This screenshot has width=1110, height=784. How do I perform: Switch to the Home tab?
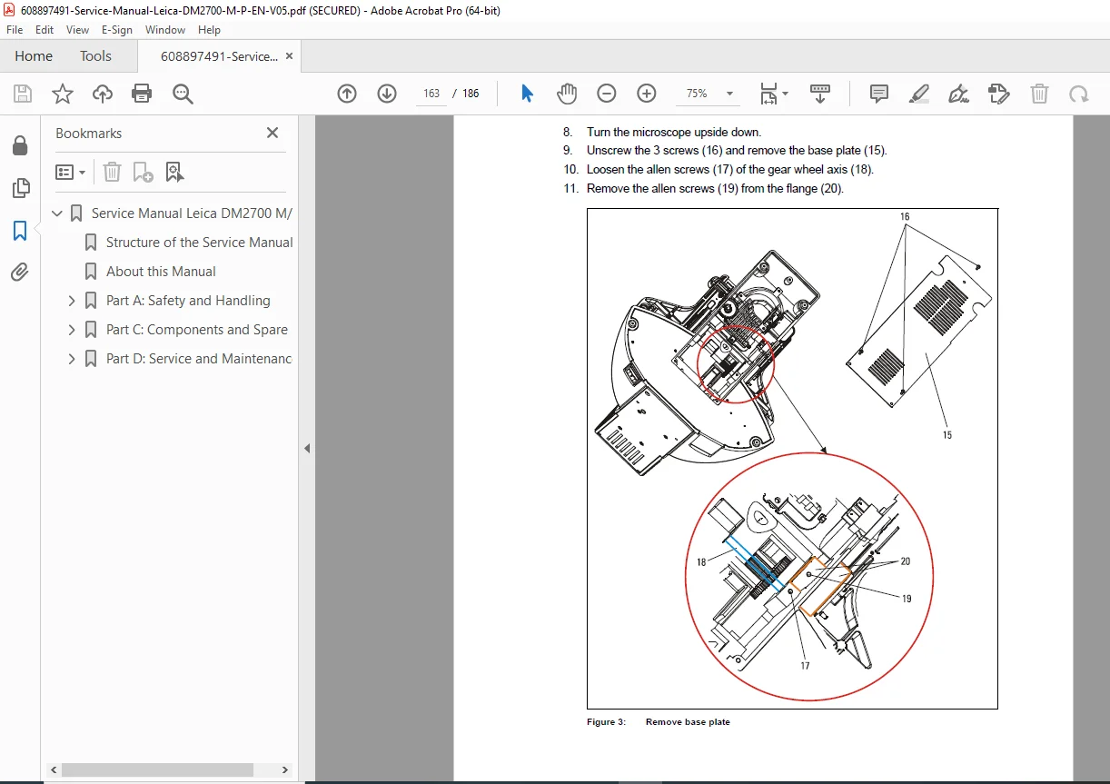click(34, 56)
